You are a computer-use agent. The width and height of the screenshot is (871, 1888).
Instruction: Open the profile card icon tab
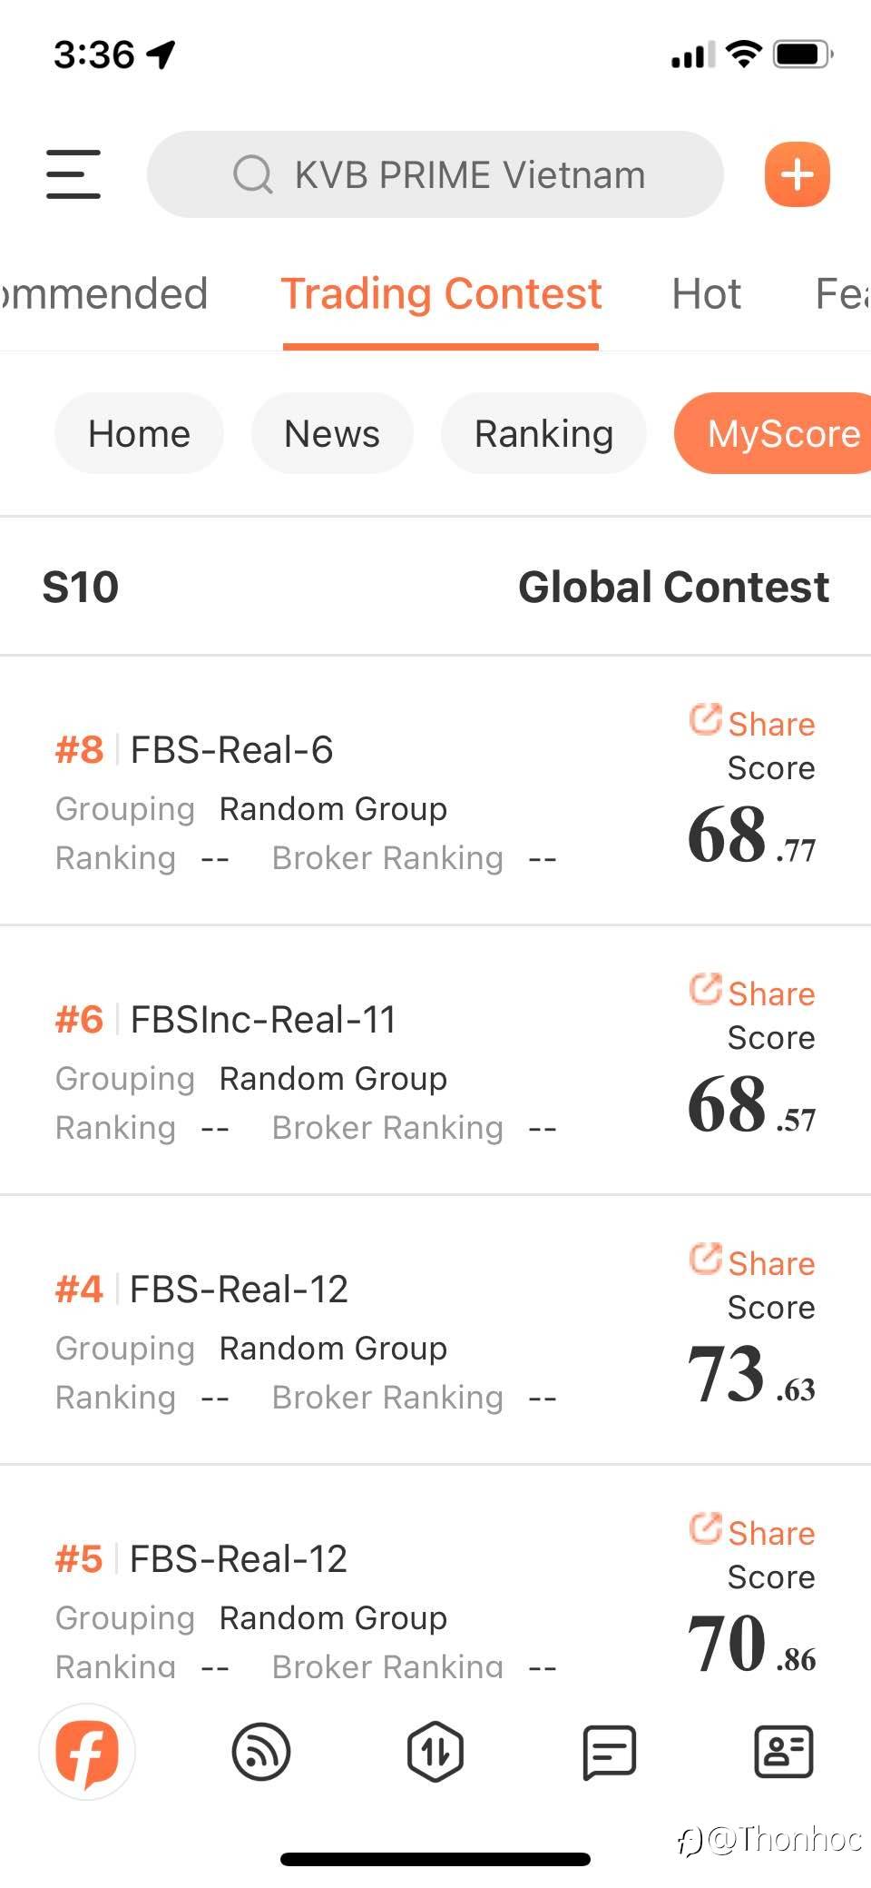784,1751
